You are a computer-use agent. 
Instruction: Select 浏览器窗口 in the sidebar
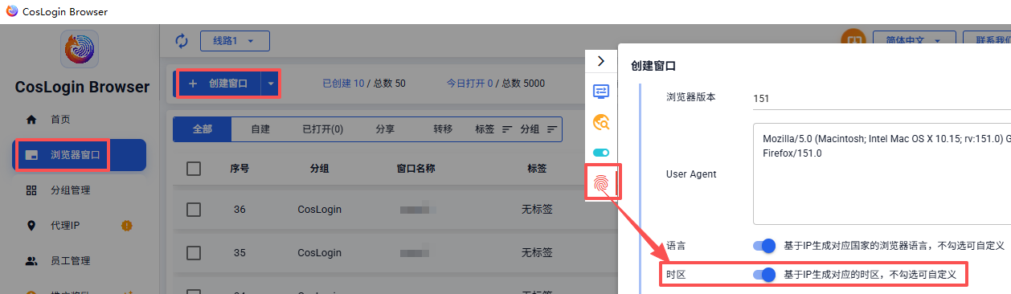(79, 155)
